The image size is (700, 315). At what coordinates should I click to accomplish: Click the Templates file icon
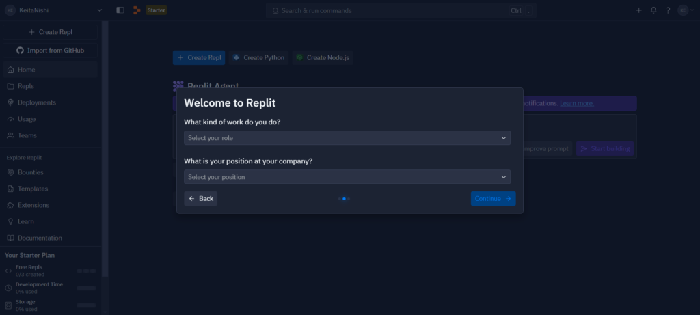[11, 189]
